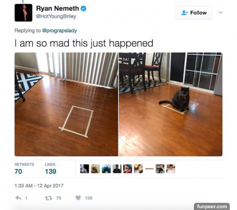
Task: Open the first liker's avatar
Action: point(84,169)
